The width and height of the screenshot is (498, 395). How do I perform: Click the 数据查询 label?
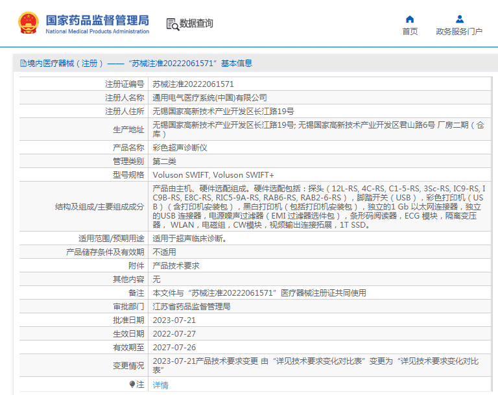tap(196, 23)
